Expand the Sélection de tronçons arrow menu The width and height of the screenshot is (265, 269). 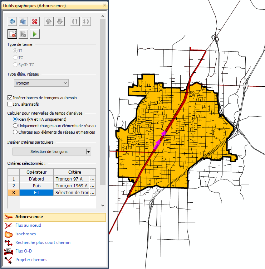point(88,152)
